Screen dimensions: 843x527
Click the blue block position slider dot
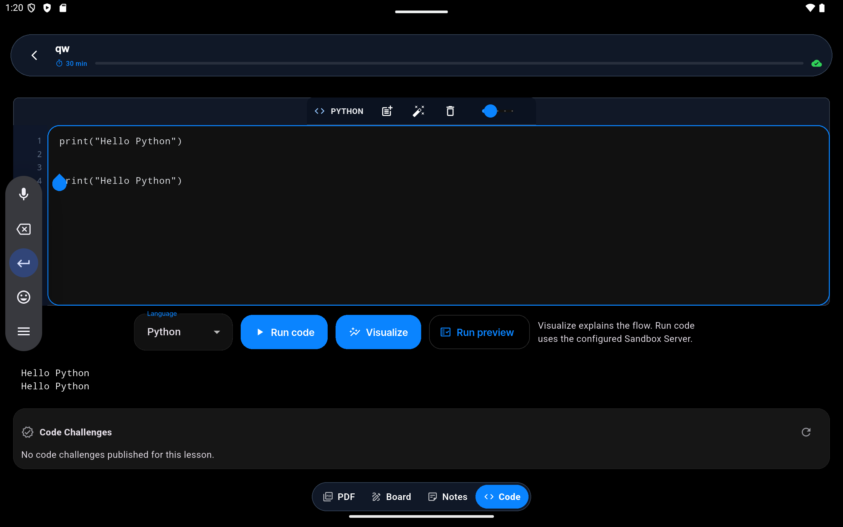pos(490,111)
